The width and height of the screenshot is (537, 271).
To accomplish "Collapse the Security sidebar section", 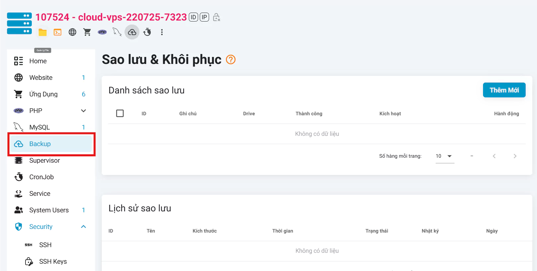I will pos(83,227).
